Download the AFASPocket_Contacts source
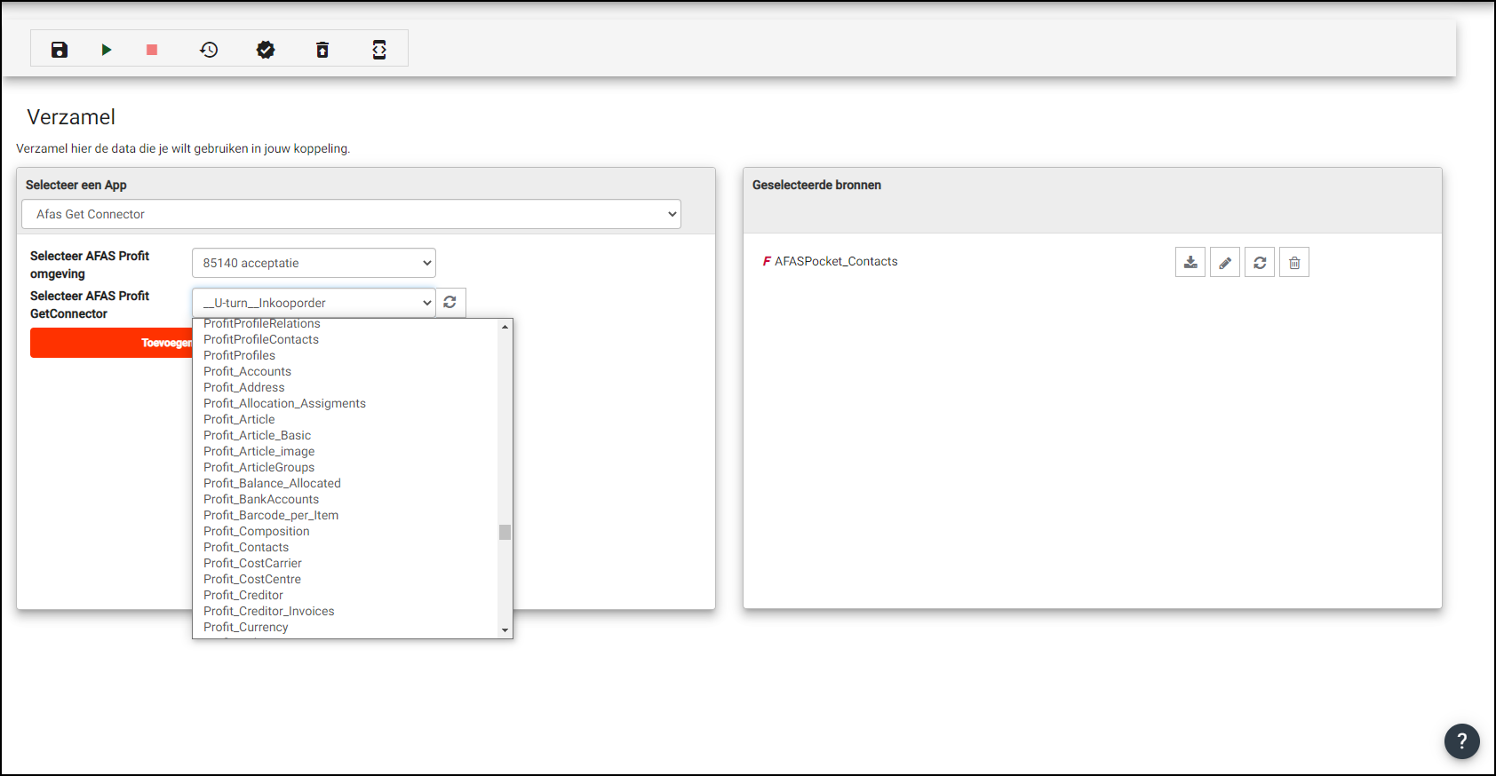The image size is (1496, 776). [1190, 263]
